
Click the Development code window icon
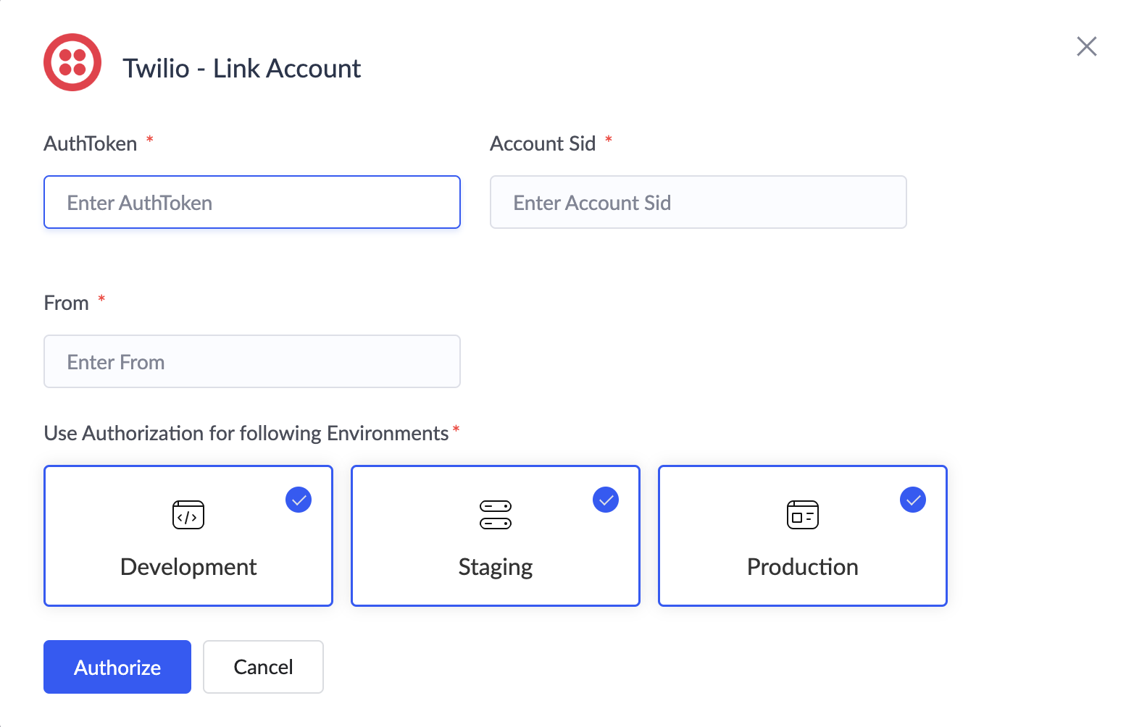(x=188, y=515)
